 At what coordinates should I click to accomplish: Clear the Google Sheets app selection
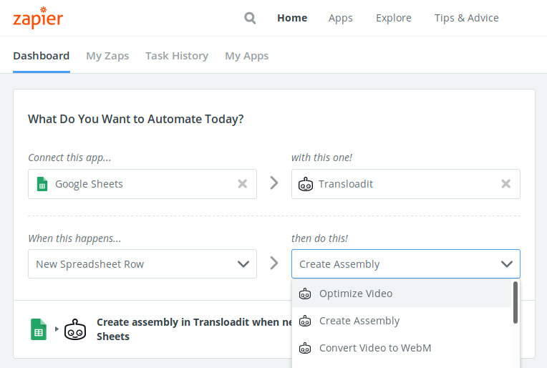point(243,184)
